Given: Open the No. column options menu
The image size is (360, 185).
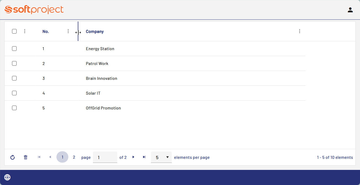Looking at the screenshot, I should 68,31.
